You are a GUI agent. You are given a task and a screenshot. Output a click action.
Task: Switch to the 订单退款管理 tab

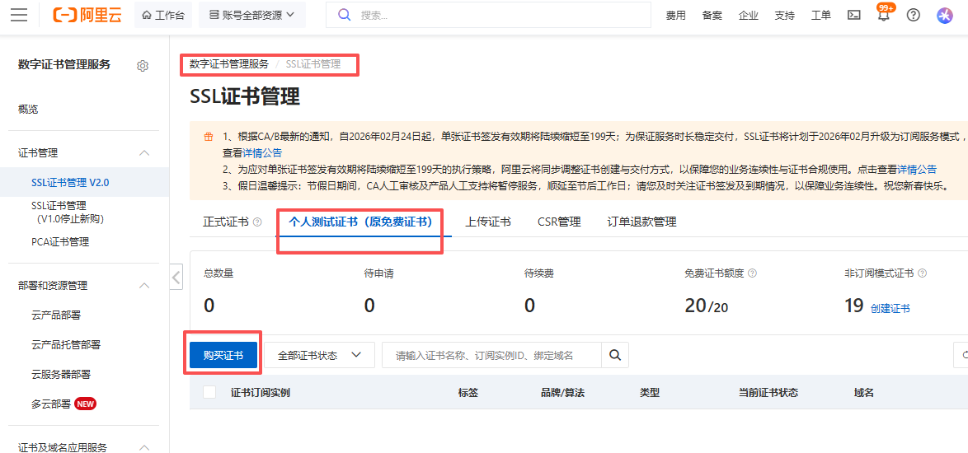coord(642,222)
